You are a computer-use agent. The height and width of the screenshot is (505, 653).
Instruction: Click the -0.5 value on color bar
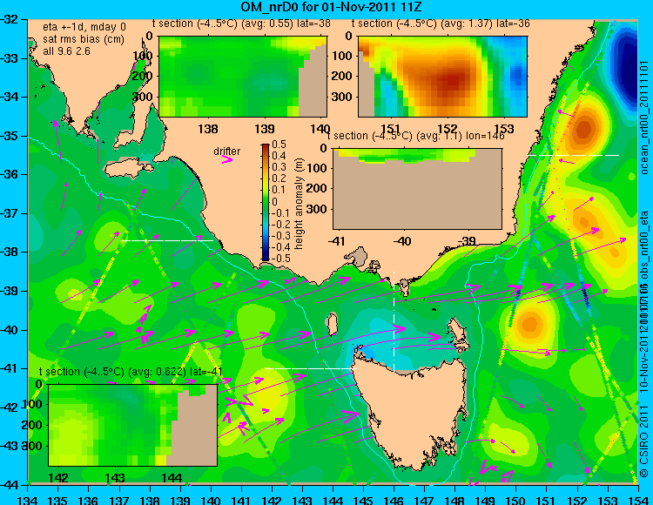click(x=279, y=258)
